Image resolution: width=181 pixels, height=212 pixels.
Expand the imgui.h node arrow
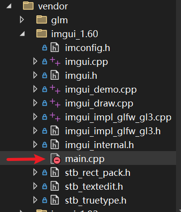35,75
